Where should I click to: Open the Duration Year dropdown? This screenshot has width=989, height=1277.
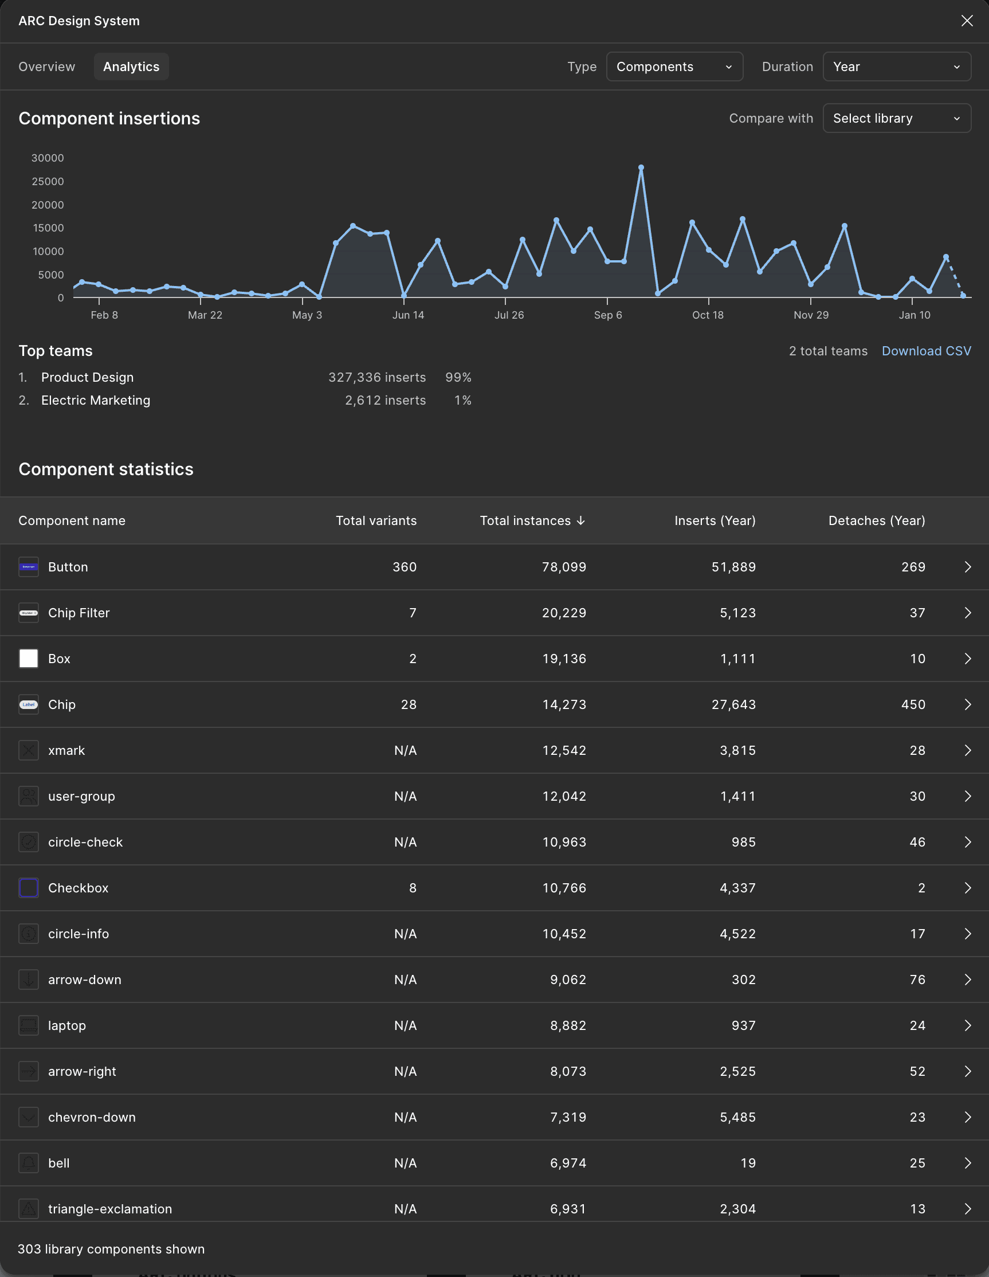tap(897, 66)
